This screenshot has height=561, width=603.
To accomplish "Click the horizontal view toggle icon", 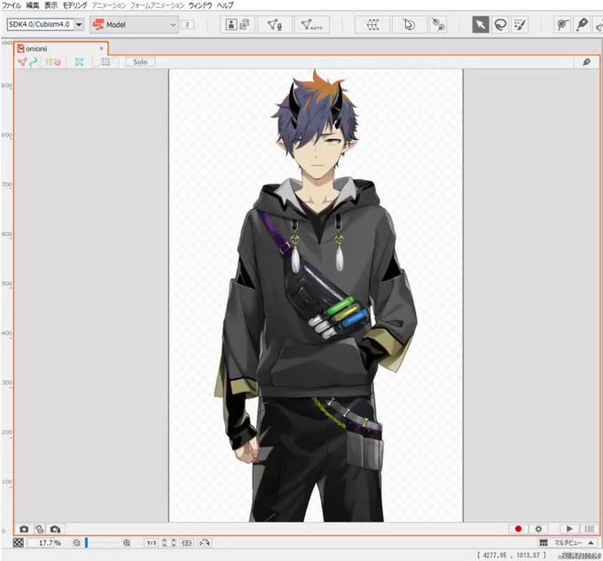I will [x=187, y=542].
